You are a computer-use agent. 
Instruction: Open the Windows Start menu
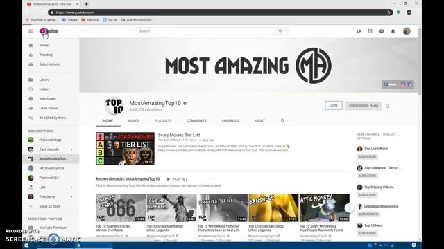point(26,246)
